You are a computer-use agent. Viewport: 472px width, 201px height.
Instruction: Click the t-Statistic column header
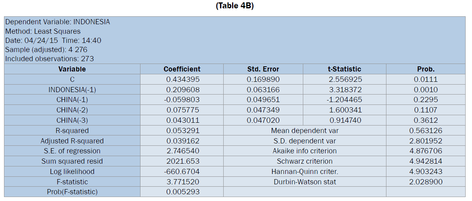(x=344, y=69)
